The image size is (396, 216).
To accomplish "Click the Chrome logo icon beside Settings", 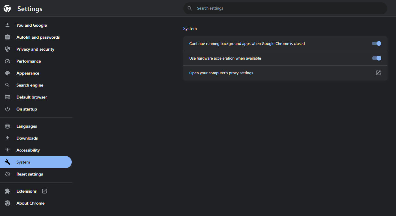I will (7, 9).
